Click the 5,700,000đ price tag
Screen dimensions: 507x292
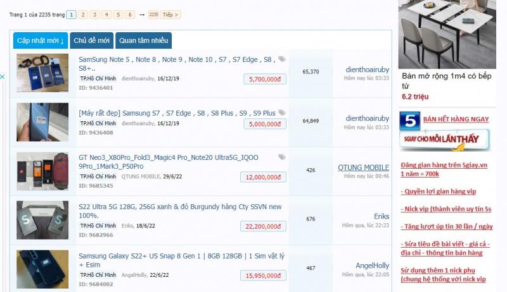[x=265, y=79]
